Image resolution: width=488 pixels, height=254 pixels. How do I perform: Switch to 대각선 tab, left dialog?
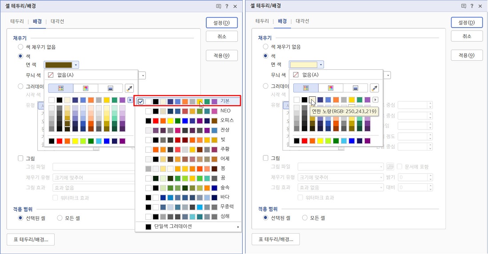57,21
